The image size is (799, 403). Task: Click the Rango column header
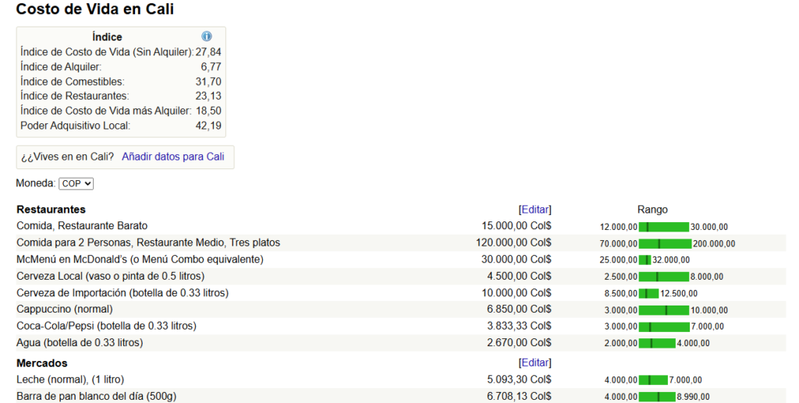click(x=652, y=210)
